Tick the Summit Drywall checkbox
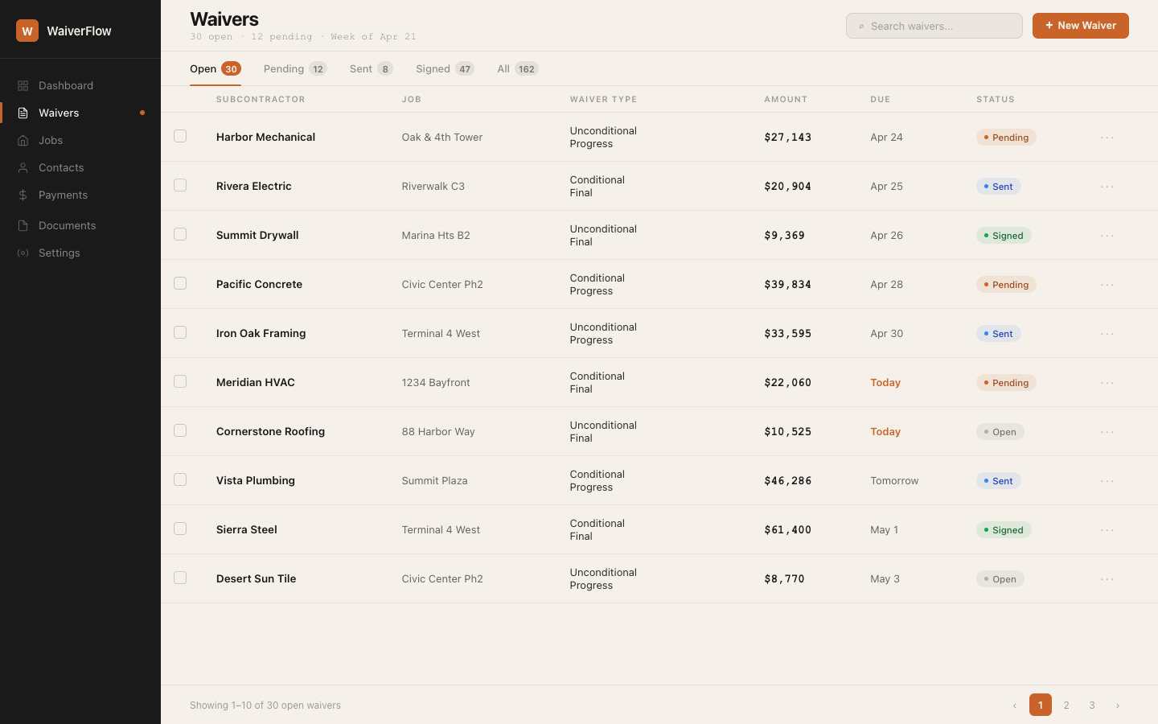 click(x=180, y=234)
